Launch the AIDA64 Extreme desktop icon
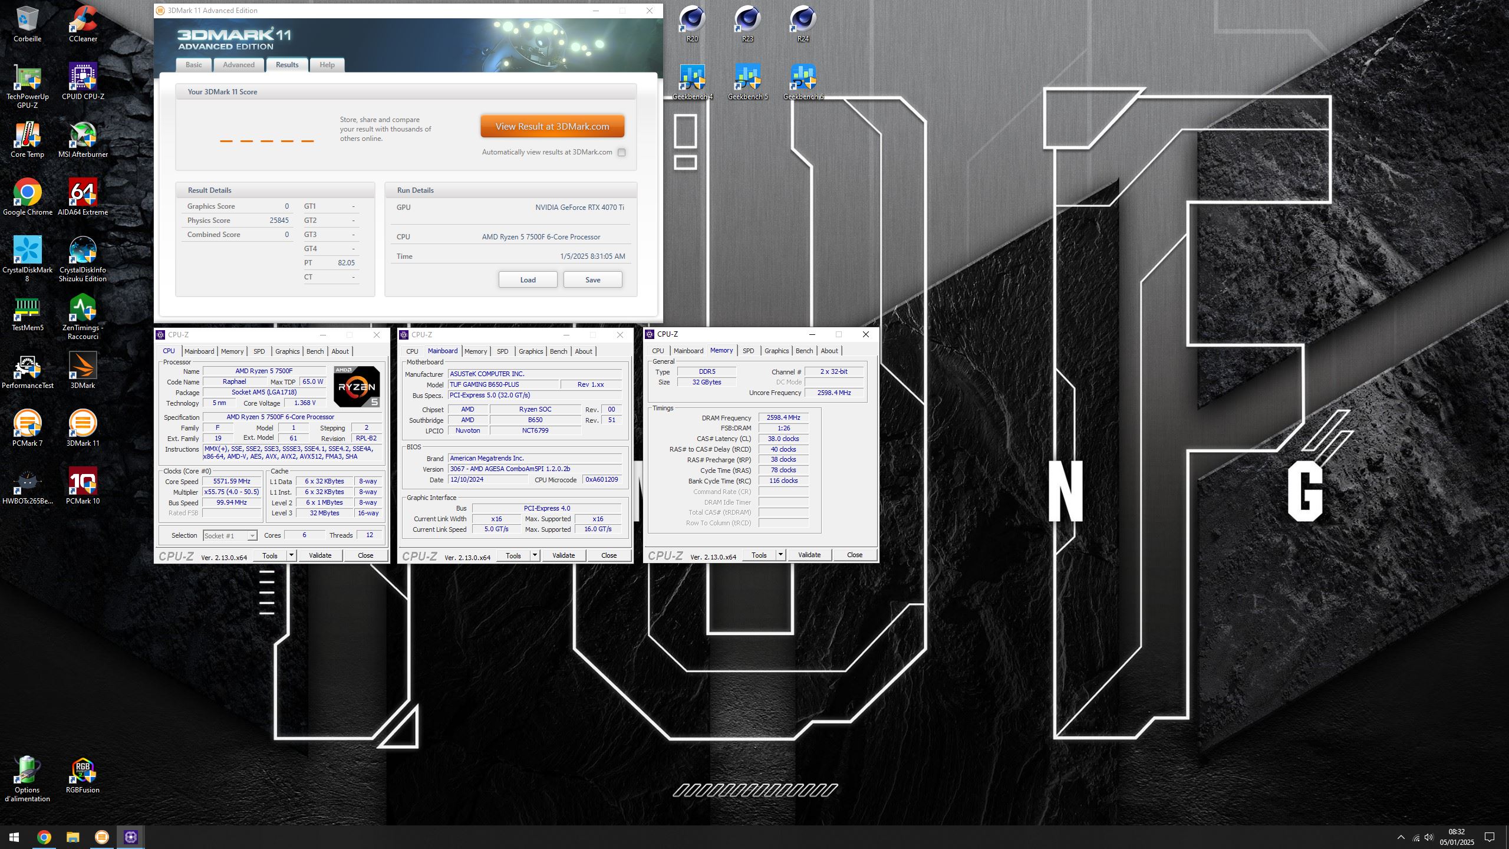1509x849 pixels. tap(83, 198)
